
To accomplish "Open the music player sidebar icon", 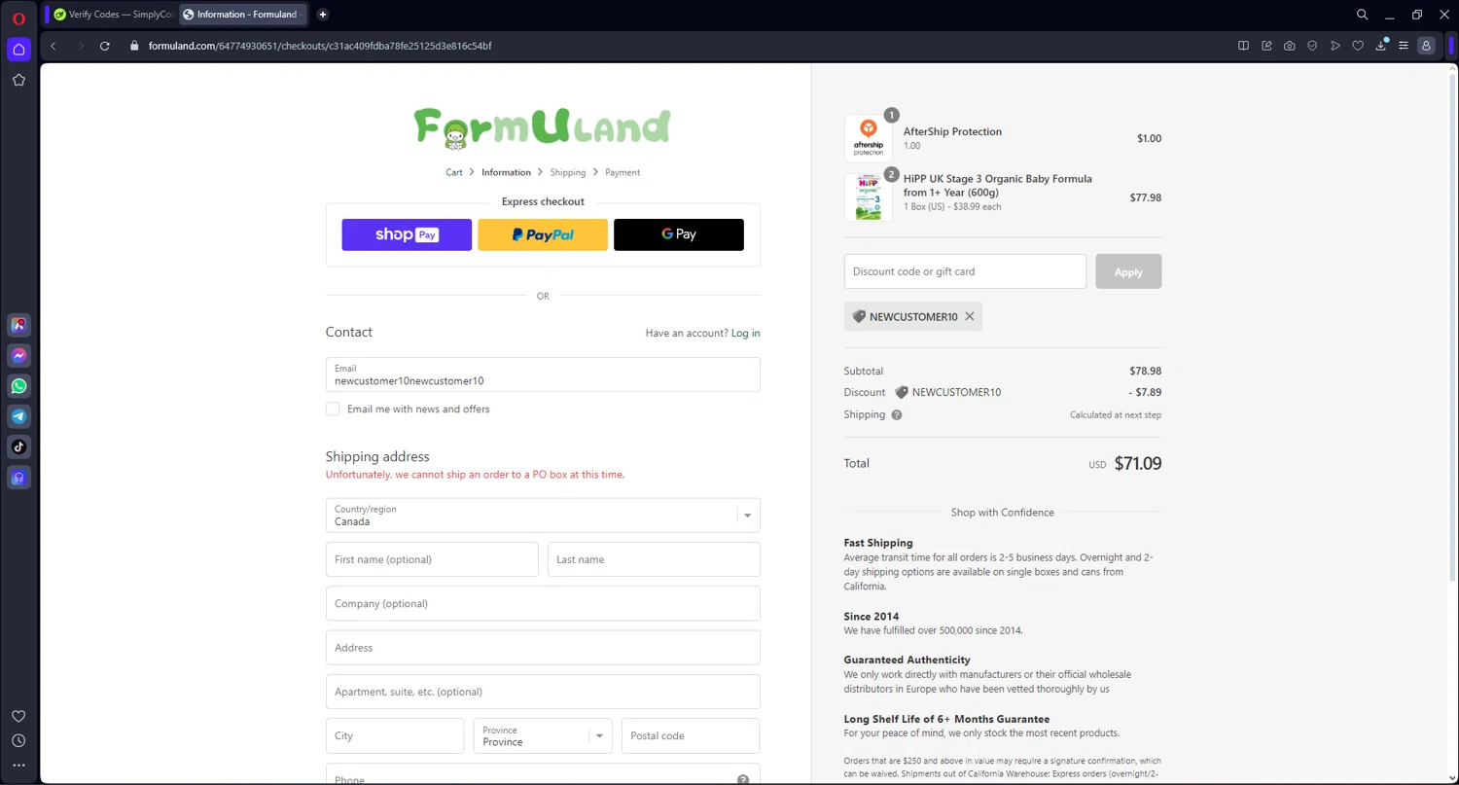I will [18, 478].
